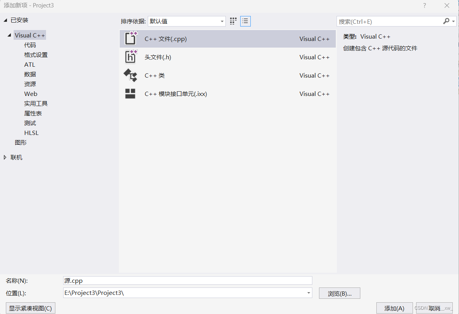Click the search magnifier icon
The height and width of the screenshot is (314, 459).
(x=446, y=21)
